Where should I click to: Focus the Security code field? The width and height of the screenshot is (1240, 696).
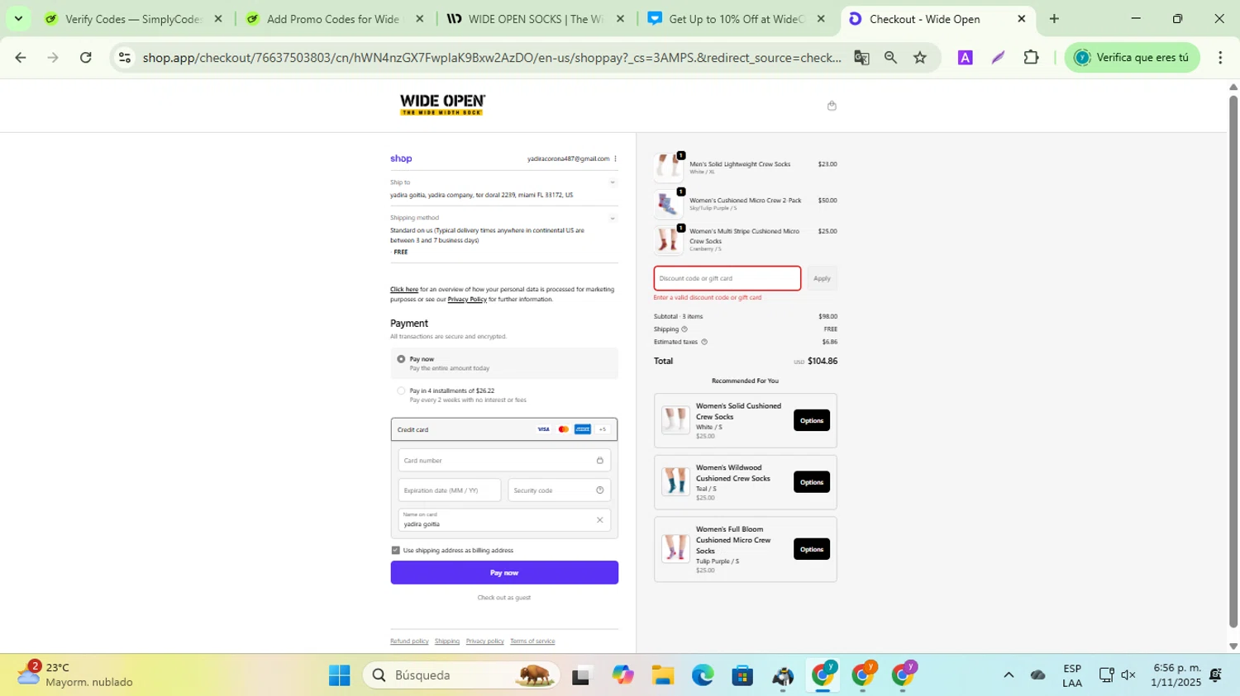coord(560,490)
